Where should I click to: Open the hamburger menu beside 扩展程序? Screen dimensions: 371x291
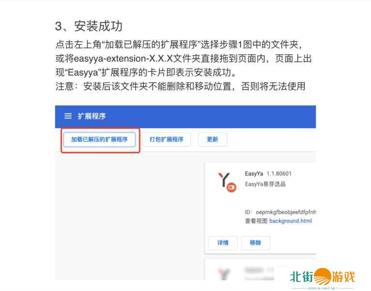[68, 116]
